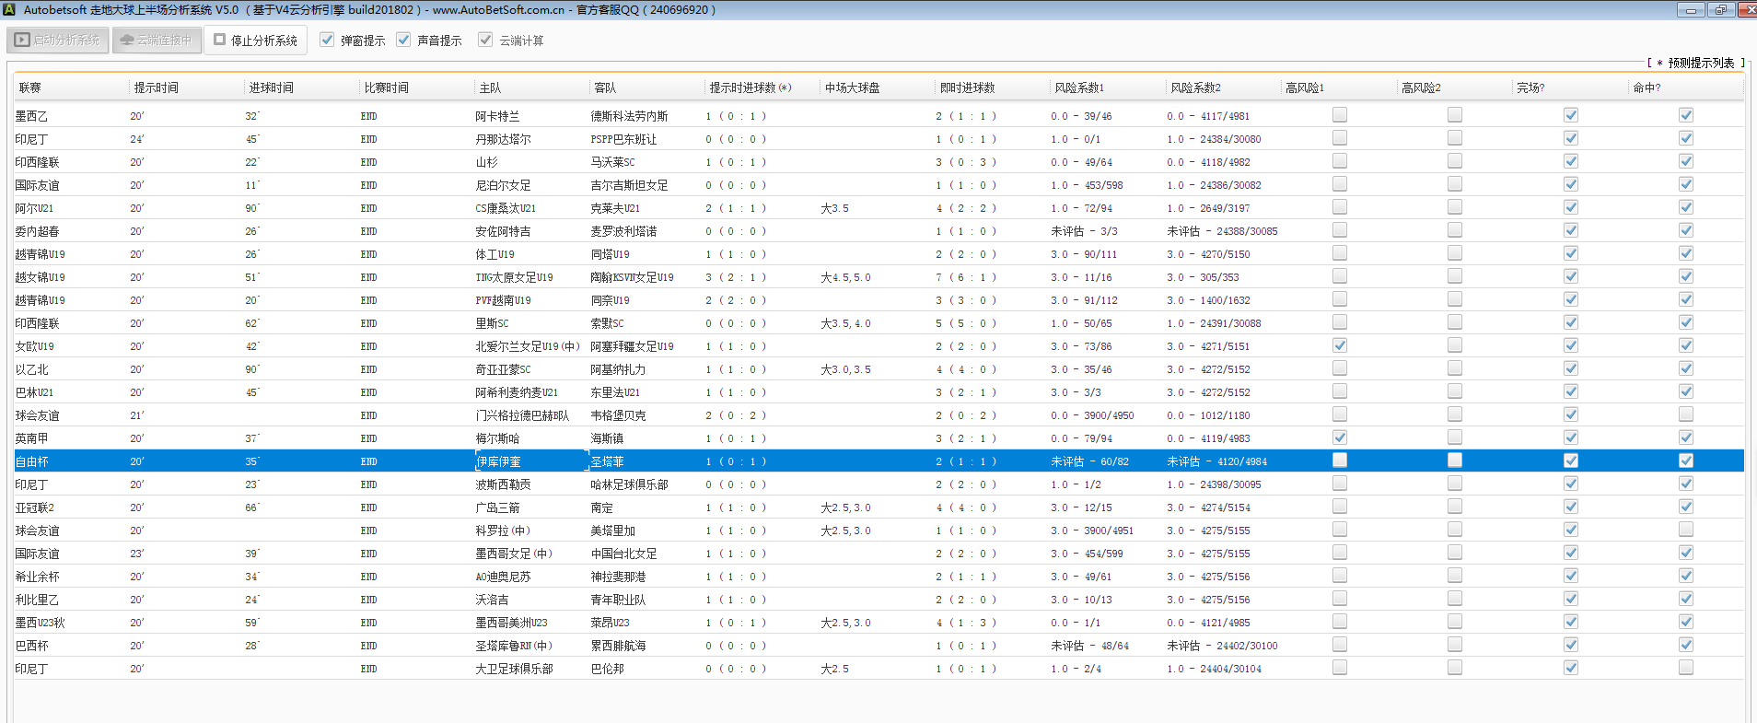Viewport: 1757px width, 723px height.
Task: Uncheck 高风险1 for the 女欧U19 row
Action: pos(1339,345)
